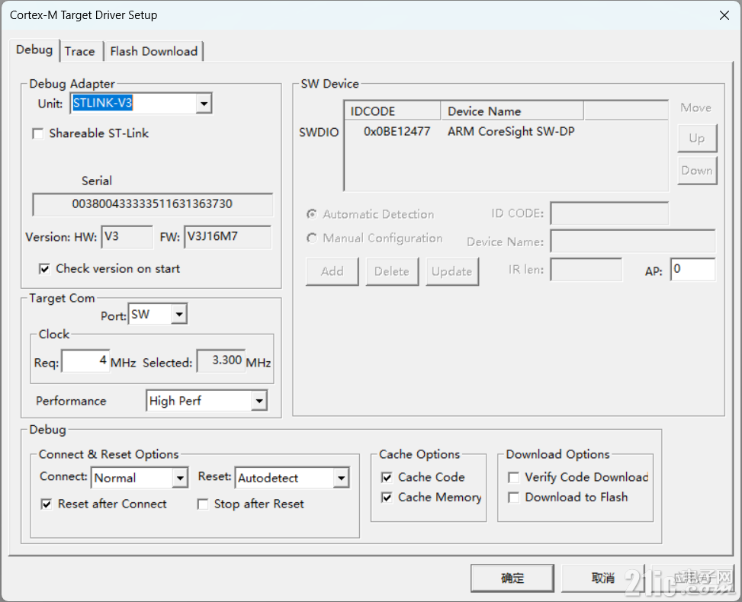Screen dimensions: 742x602
Task: Click the FW version V3J16M7 field
Action: pyautogui.click(x=227, y=237)
